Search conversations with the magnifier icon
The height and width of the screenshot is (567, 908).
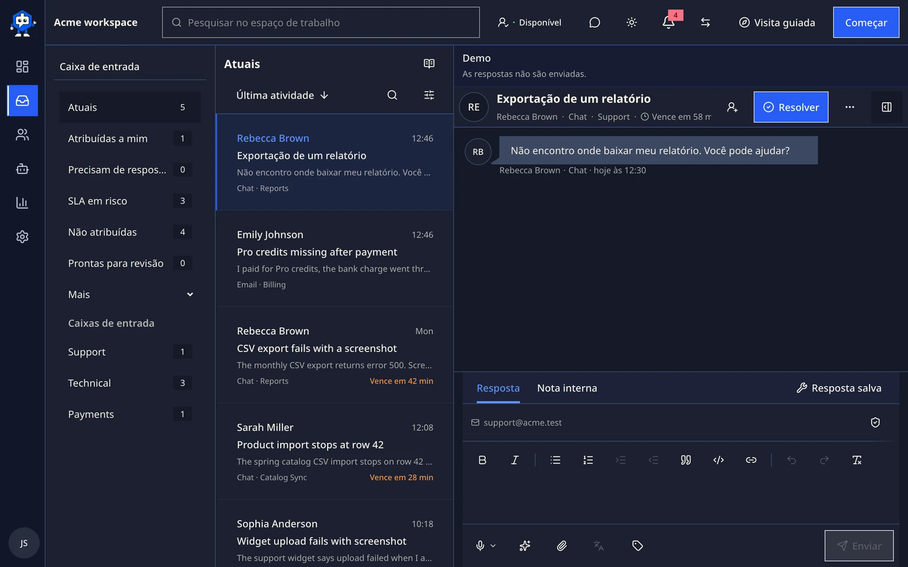tap(392, 95)
